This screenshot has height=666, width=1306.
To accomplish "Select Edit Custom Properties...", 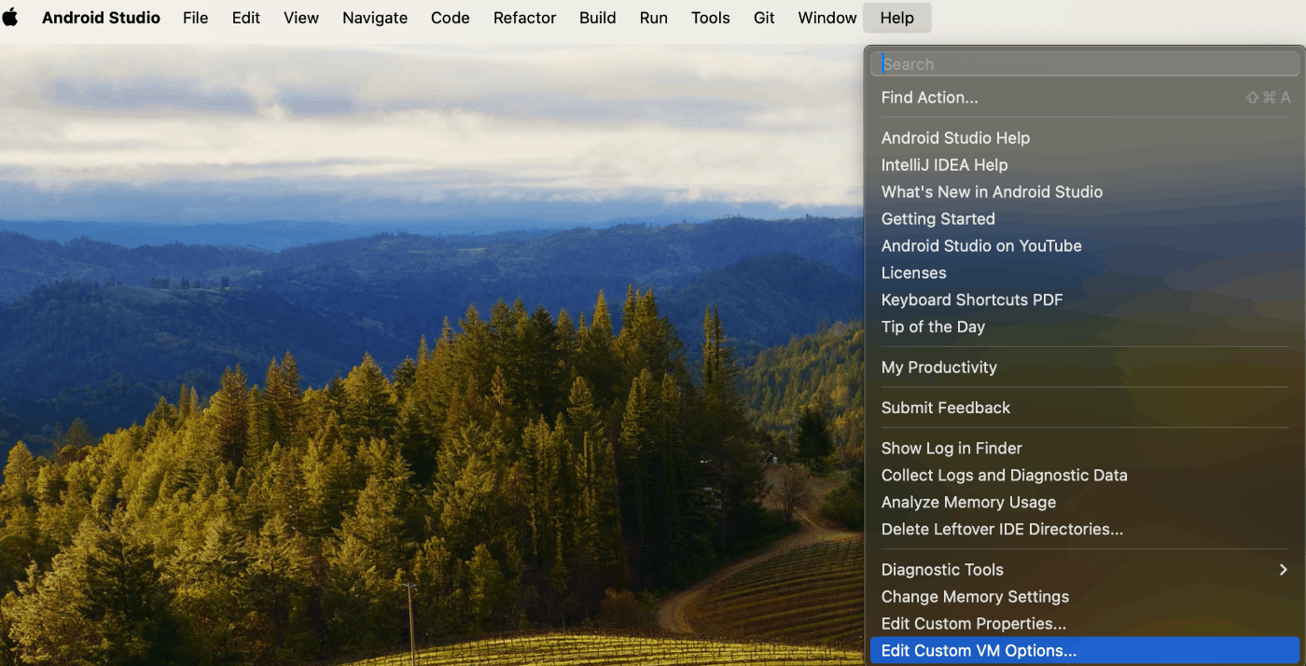I will [x=1085, y=623].
